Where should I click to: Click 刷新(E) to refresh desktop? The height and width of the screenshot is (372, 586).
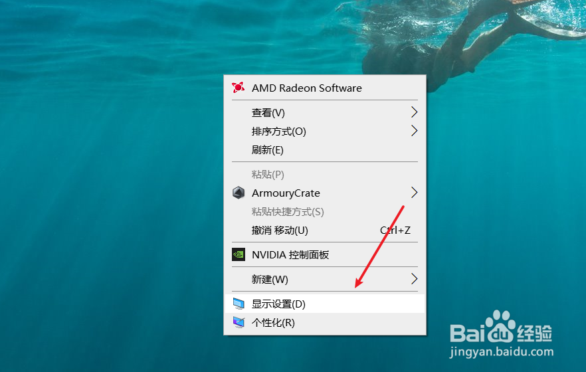coord(324,149)
